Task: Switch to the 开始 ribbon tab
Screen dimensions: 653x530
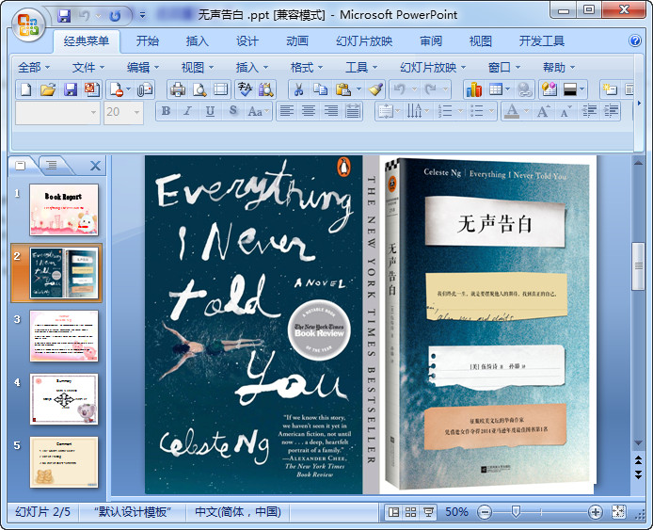Action: 148,40
